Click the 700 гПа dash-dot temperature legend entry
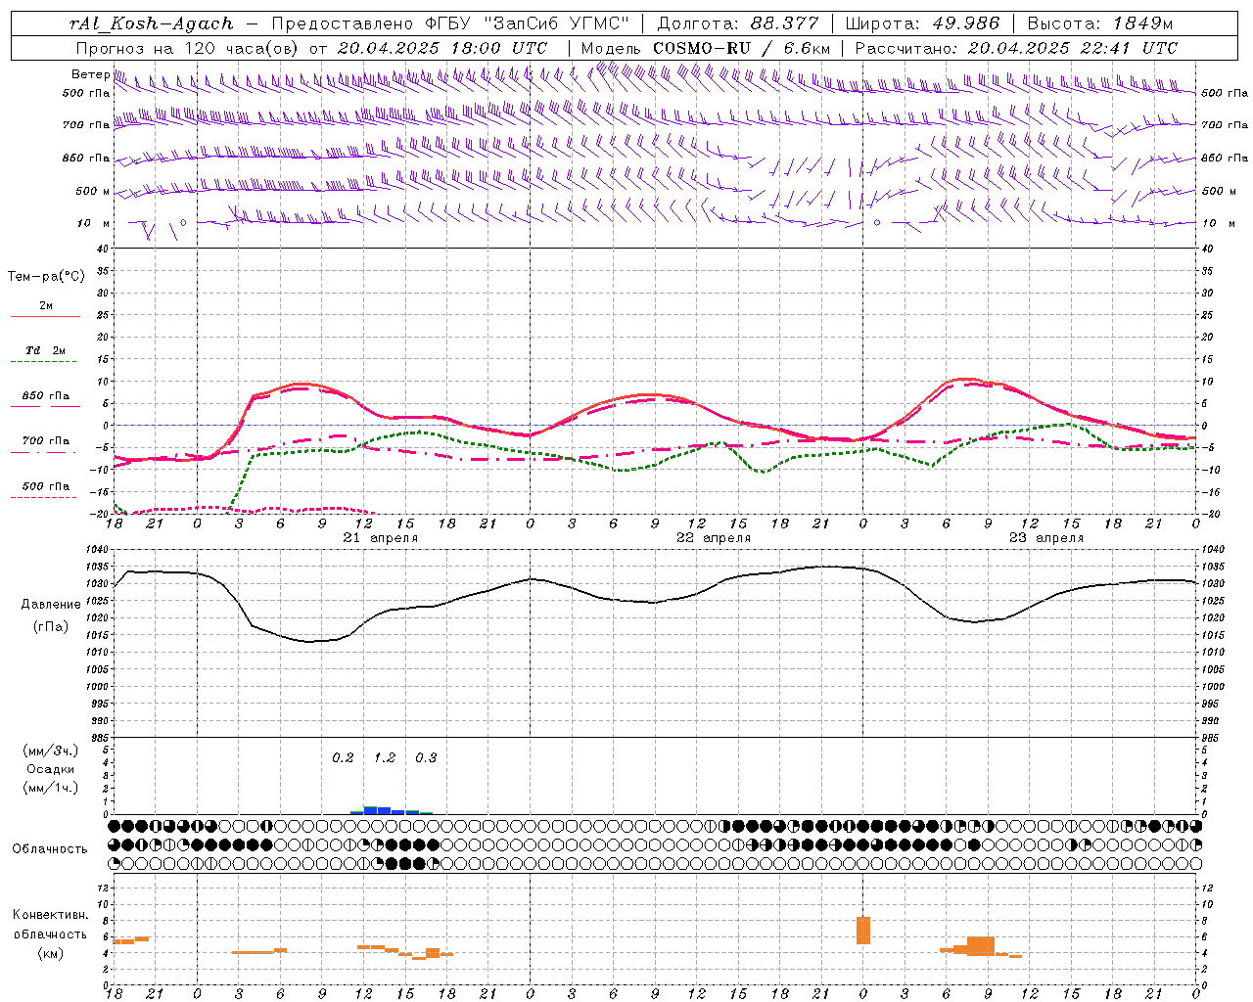 45,444
